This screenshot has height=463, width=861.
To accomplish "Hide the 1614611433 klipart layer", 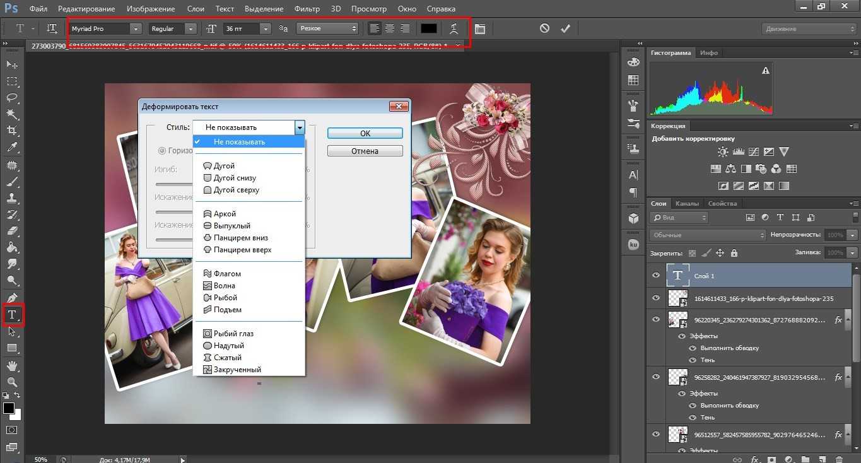I will [x=656, y=298].
